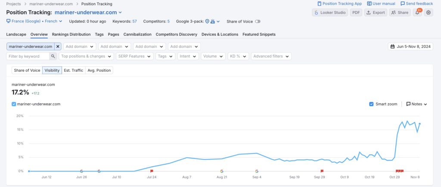This screenshot has width=441, height=187.
Task: Click the first data point at chart start
Action: (29, 171)
